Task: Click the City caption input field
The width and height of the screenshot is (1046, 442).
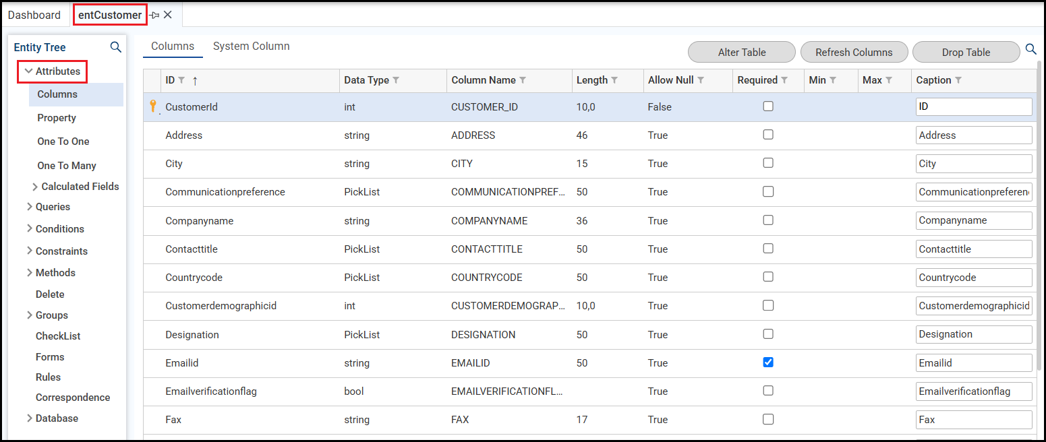Action: click(973, 164)
